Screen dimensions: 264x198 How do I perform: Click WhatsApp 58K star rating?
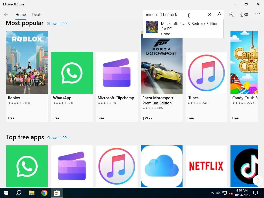point(63,103)
